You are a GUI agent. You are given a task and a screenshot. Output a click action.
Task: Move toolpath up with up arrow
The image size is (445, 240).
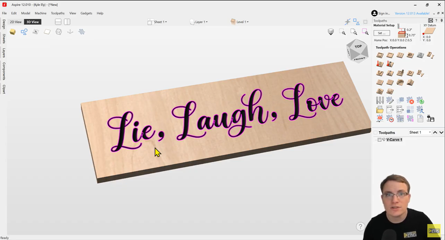tap(435, 133)
